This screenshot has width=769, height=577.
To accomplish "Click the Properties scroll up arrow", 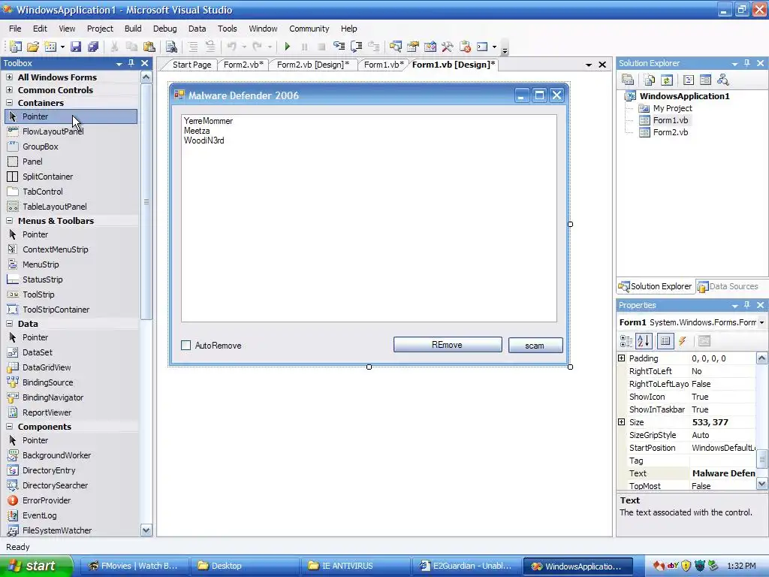I will [761, 358].
